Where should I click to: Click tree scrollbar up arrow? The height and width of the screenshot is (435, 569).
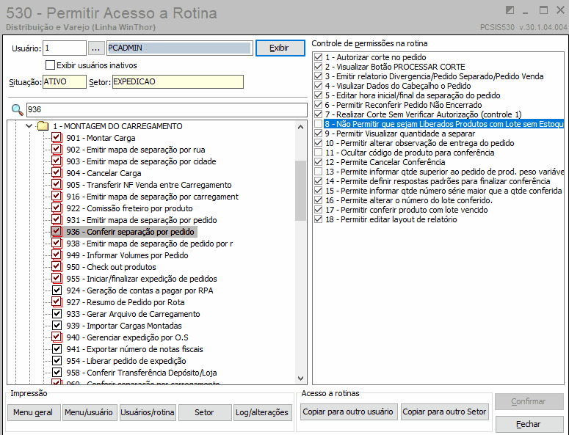tap(300, 127)
